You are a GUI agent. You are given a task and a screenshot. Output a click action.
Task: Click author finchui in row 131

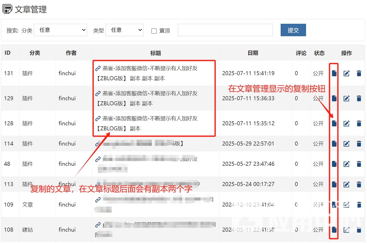click(x=67, y=73)
